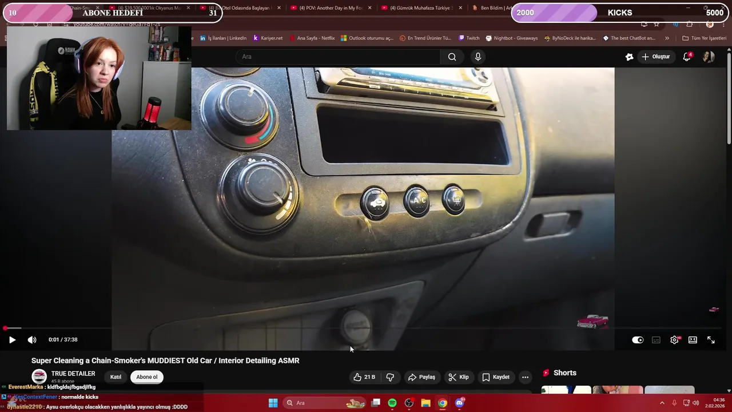The width and height of the screenshot is (732, 412).
Task: Toggle subtitles/captions button in player
Action: pyautogui.click(x=656, y=340)
